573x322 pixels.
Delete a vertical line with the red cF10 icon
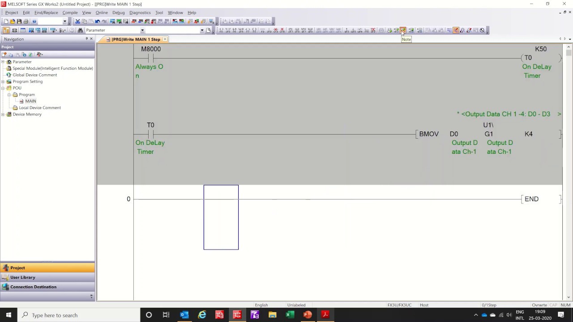282,30
